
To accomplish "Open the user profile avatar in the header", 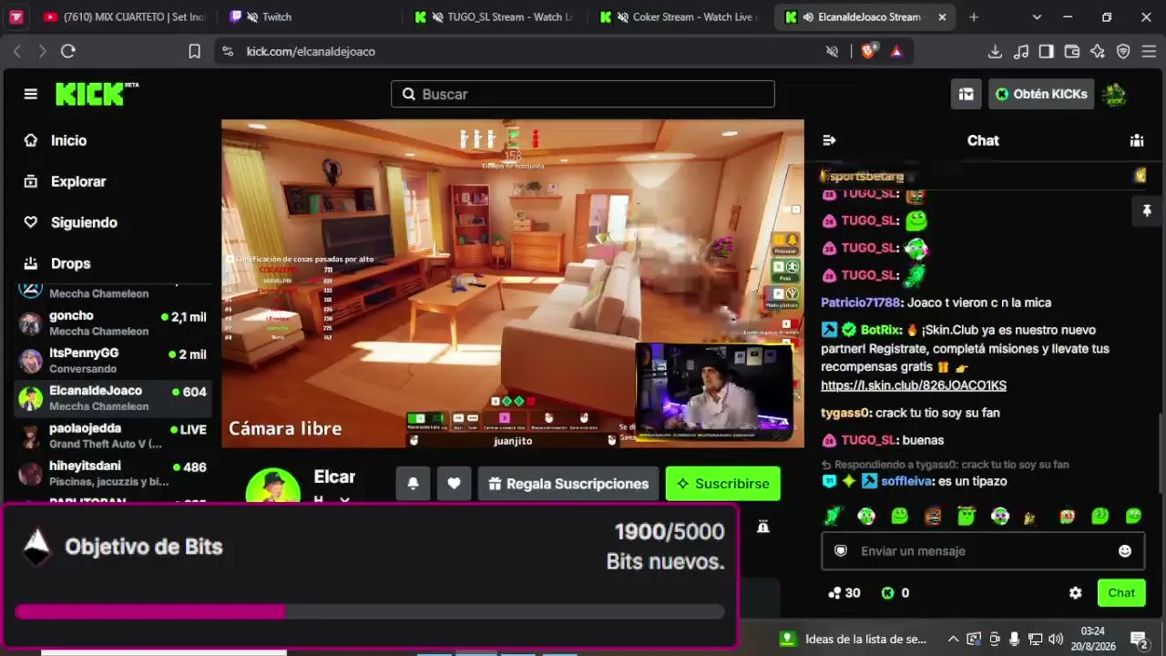I will click(1114, 94).
